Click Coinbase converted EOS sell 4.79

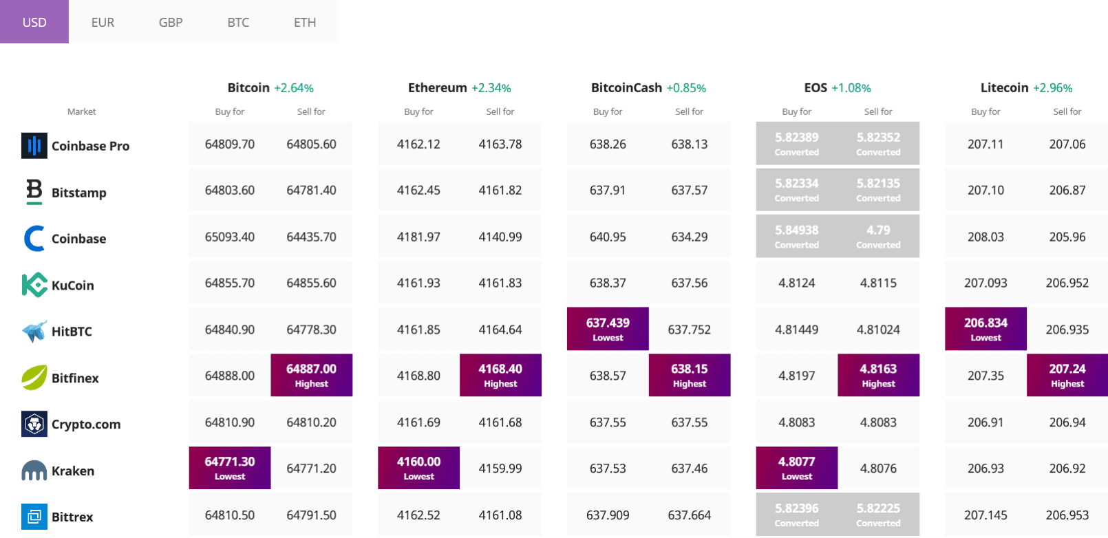click(x=878, y=236)
